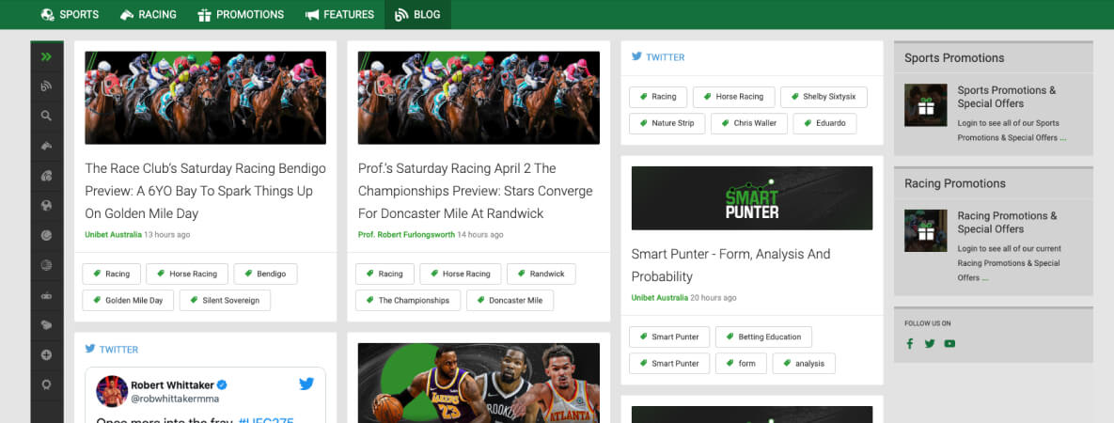Click Smart Punter banner image

tap(752, 198)
